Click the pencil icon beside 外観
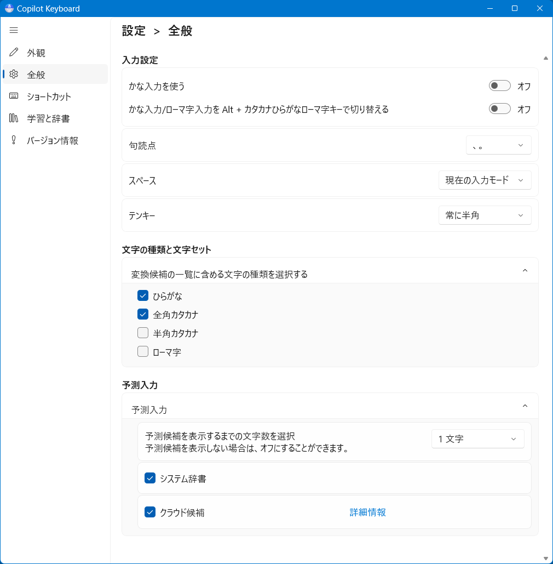The width and height of the screenshot is (553, 564). (14, 52)
